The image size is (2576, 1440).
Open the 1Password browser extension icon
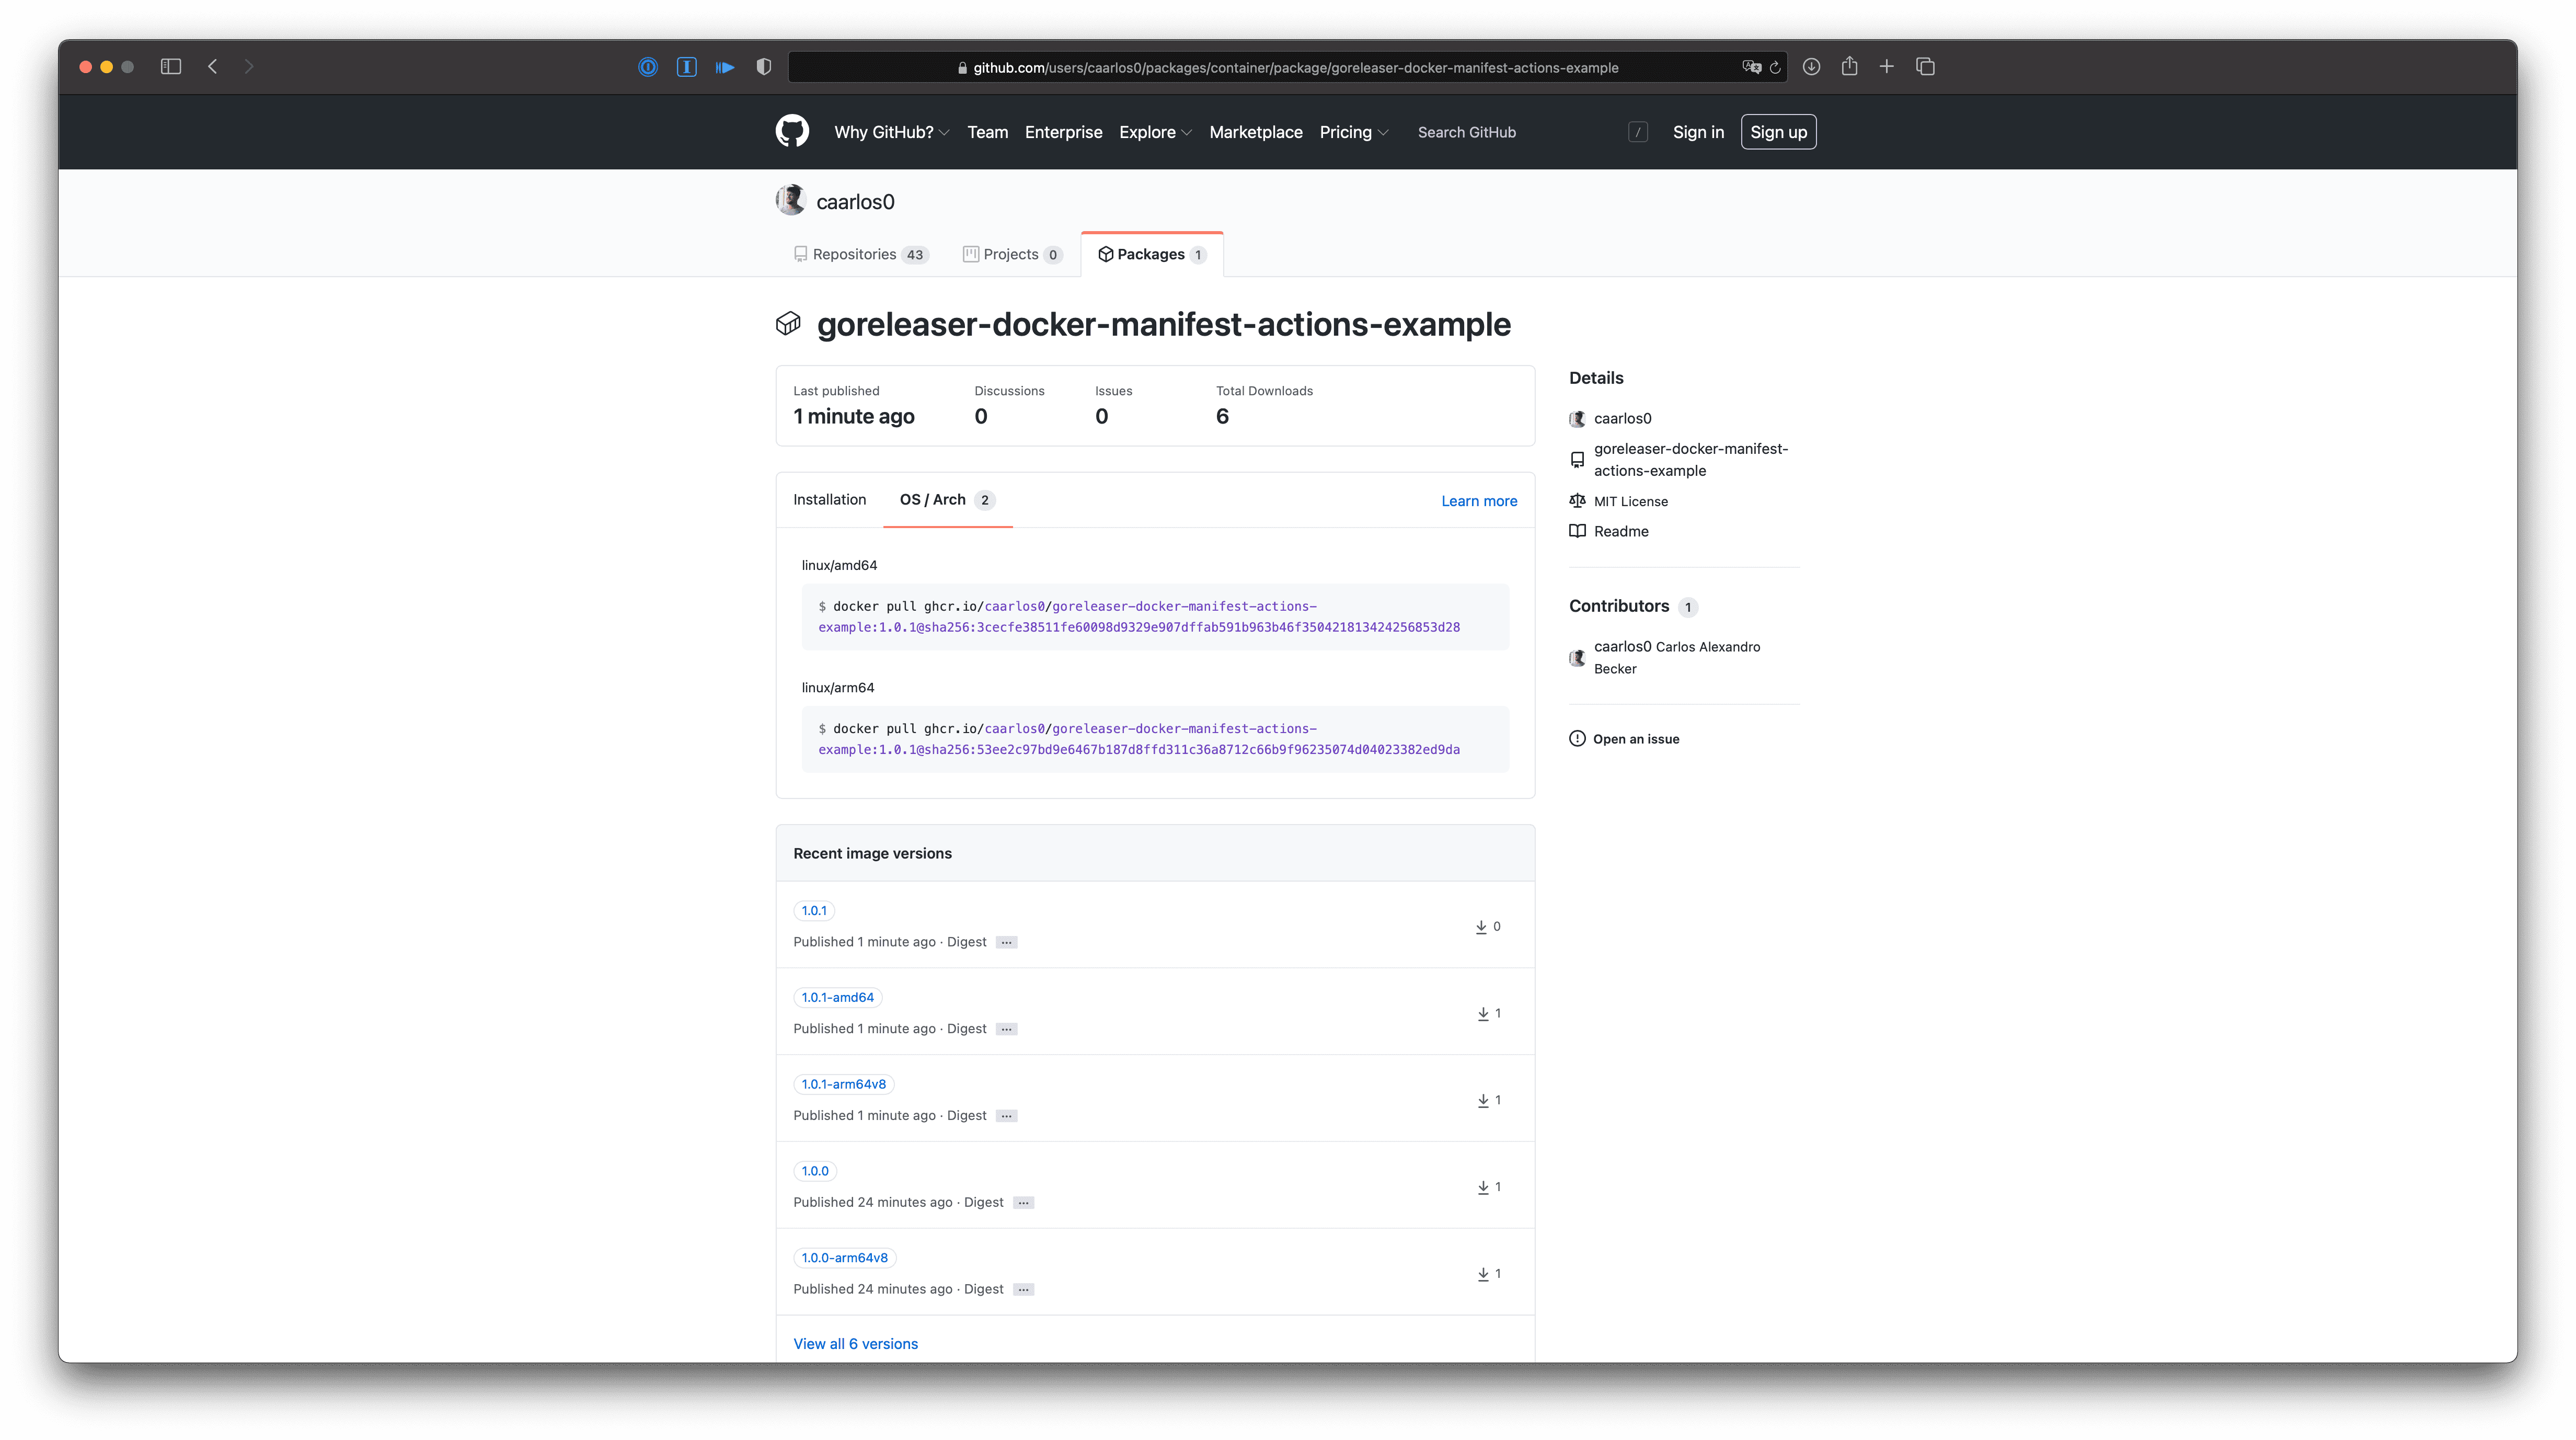point(649,66)
